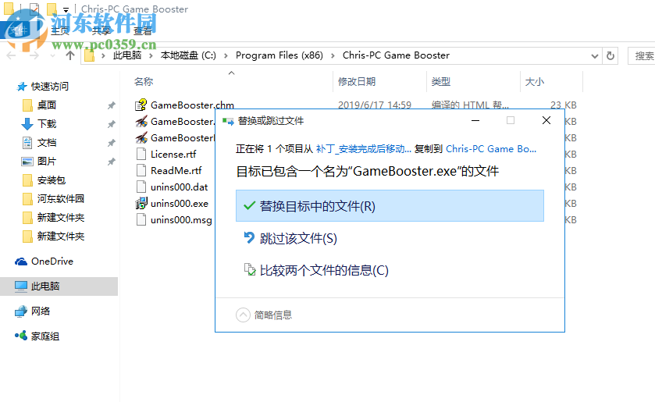This screenshot has width=655, height=402.
Task: Select GameBooster.chm help file icon
Action: click(x=141, y=105)
